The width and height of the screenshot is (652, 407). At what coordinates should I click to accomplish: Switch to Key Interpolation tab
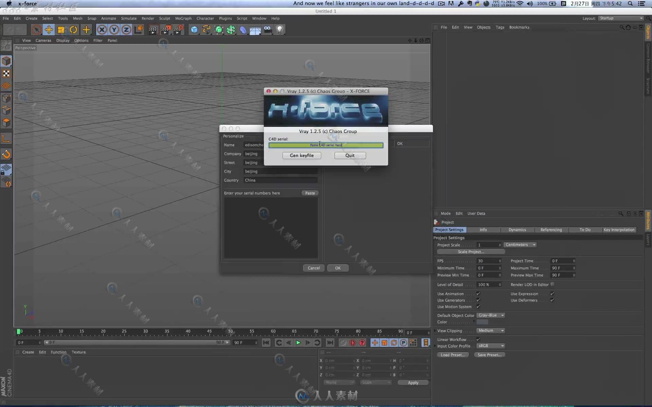(x=619, y=230)
